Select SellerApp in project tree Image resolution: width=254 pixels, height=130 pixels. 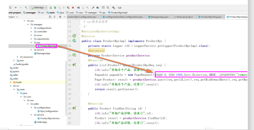click(40, 122)
